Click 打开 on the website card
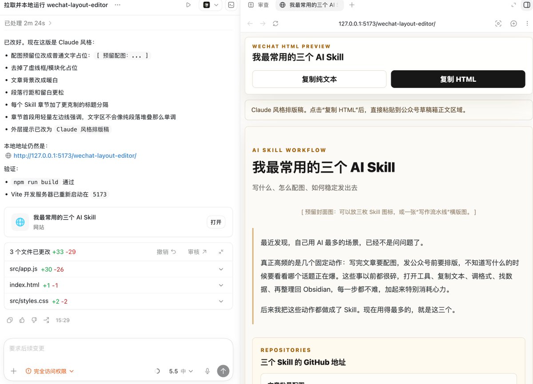The width and height of the screenshot is (533, 384). coord(216,222)
